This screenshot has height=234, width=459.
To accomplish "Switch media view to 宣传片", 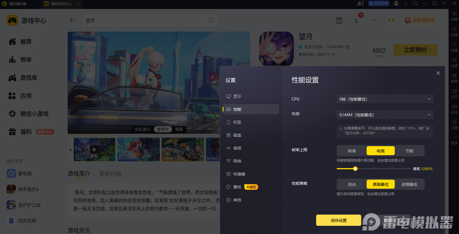I will point(163,129).
